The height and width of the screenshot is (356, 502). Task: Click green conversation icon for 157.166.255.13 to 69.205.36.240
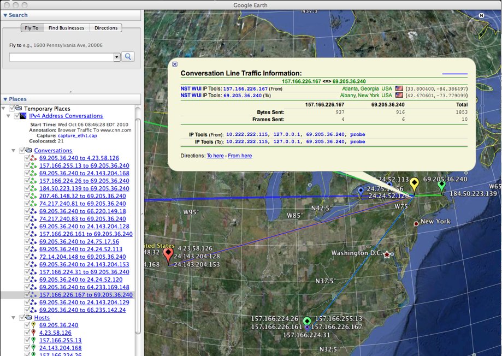(33, 165)
